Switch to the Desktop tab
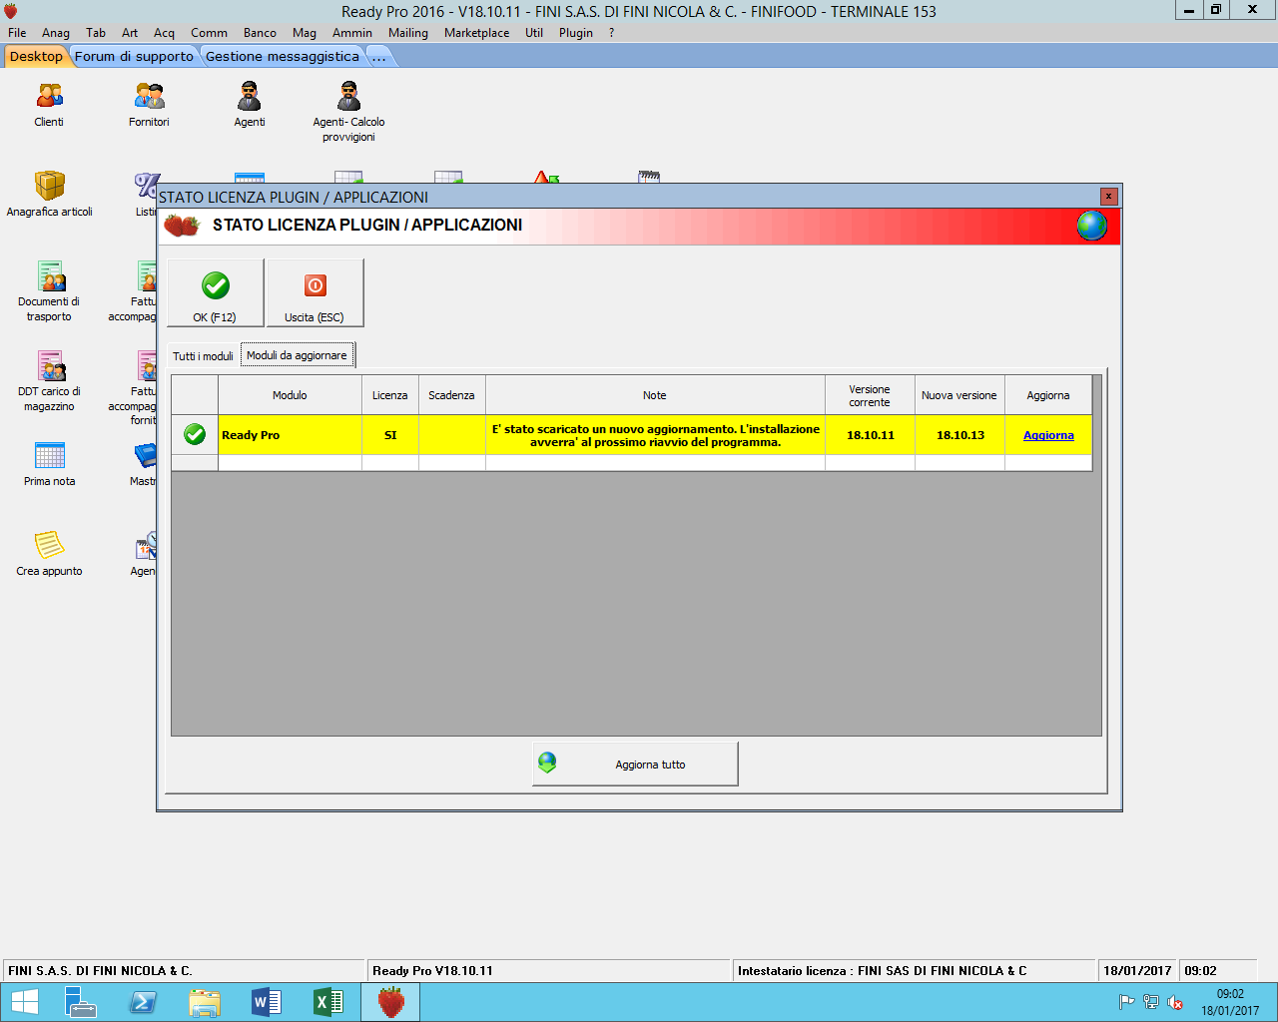The width and height of the screenshot is (1278, 1022). point(36,57)
